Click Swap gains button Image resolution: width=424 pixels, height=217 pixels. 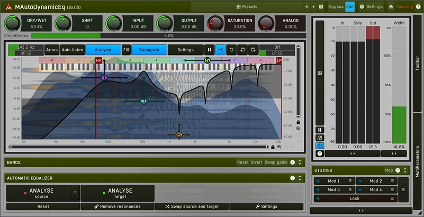tap(276, 162)
